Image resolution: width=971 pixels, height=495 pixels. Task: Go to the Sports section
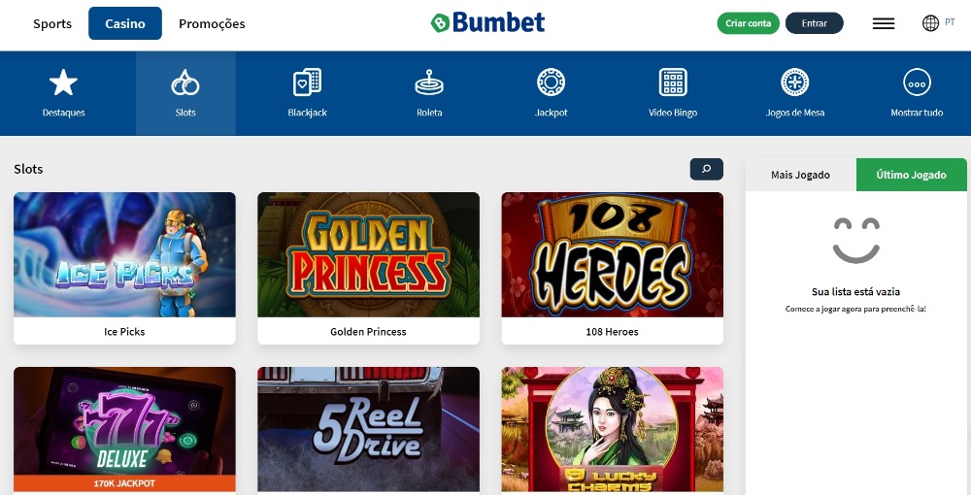(52, 23)
